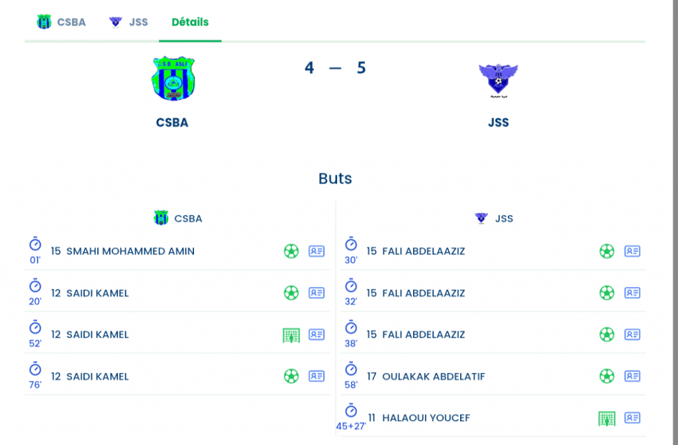Click the large JSS eagle logo

[498, 81]
